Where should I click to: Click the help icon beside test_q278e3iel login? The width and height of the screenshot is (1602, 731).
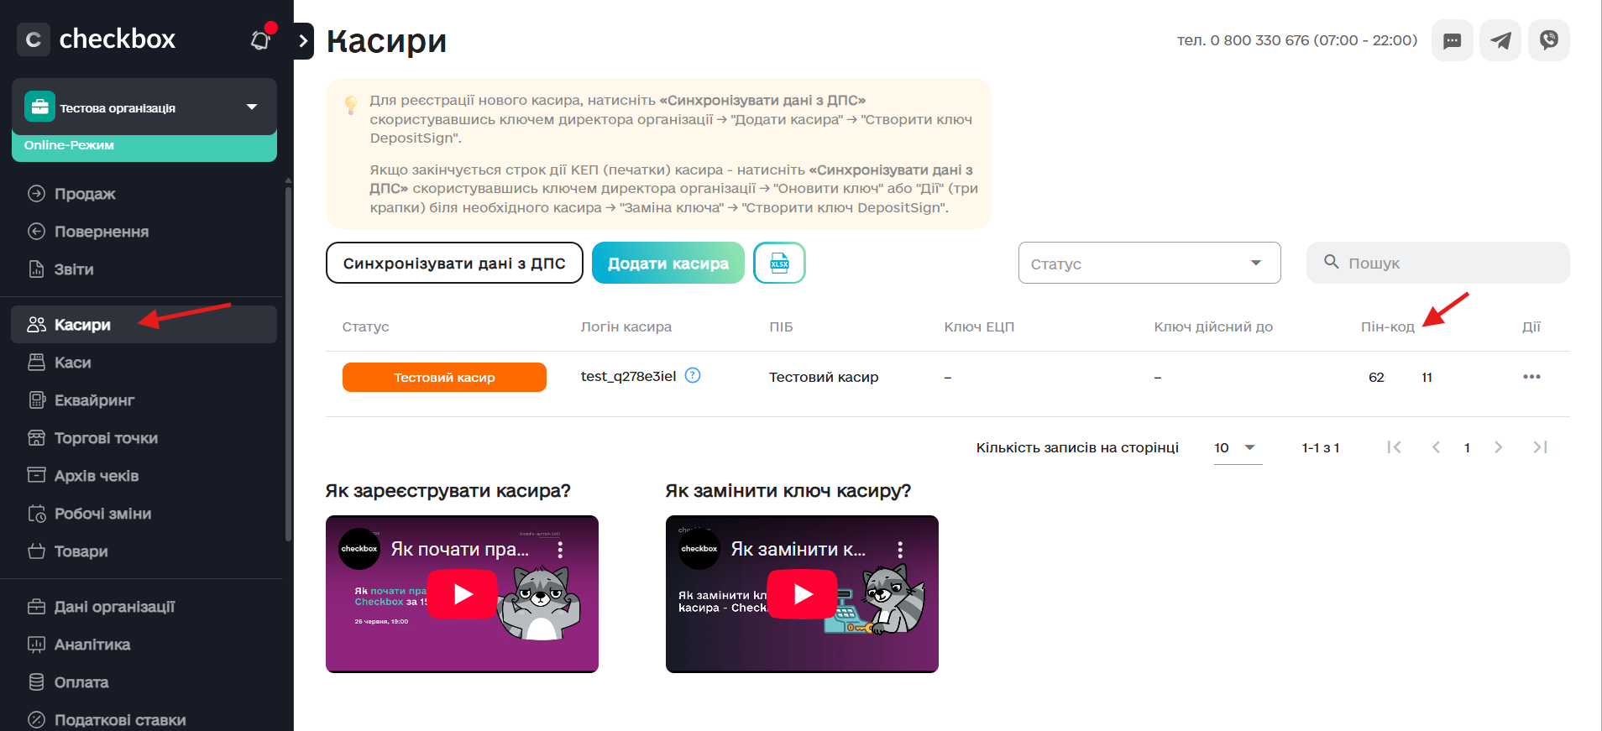tap(693, 375)
